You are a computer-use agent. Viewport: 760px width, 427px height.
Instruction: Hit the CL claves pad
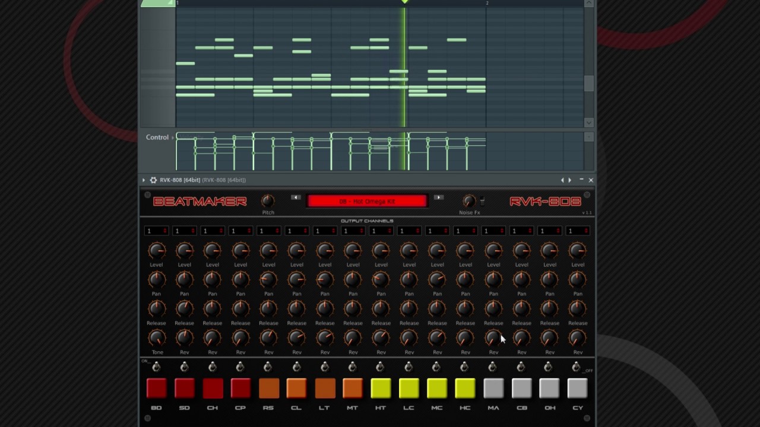click(296, 388)
